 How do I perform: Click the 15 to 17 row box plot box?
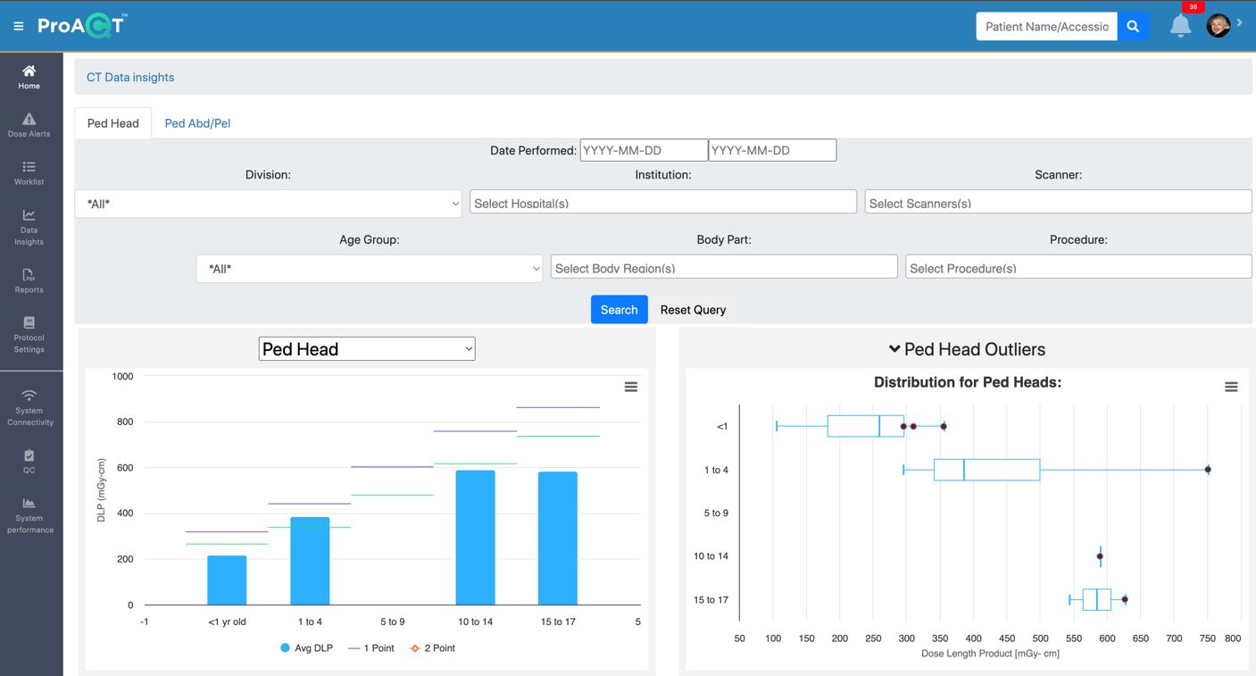click(x=1096, y=599)
